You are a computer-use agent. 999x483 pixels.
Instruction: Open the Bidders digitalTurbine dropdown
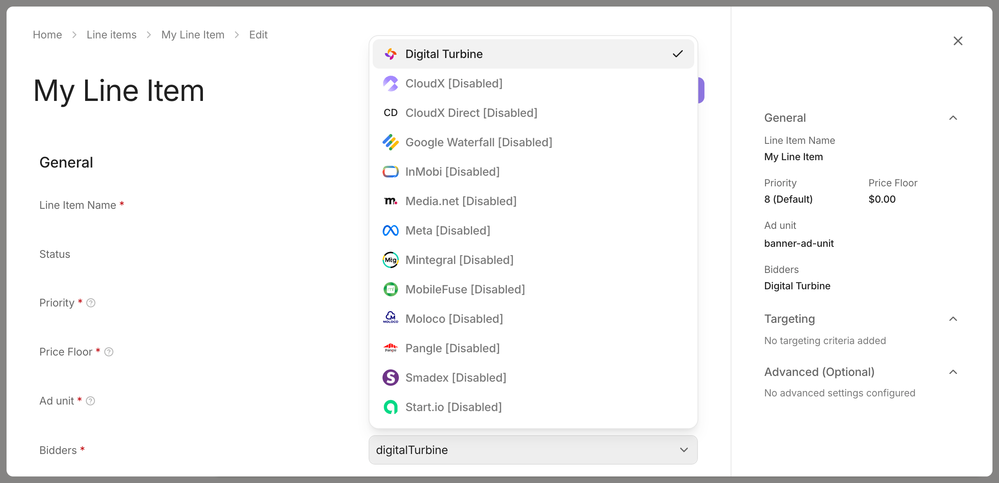(533, 450)
